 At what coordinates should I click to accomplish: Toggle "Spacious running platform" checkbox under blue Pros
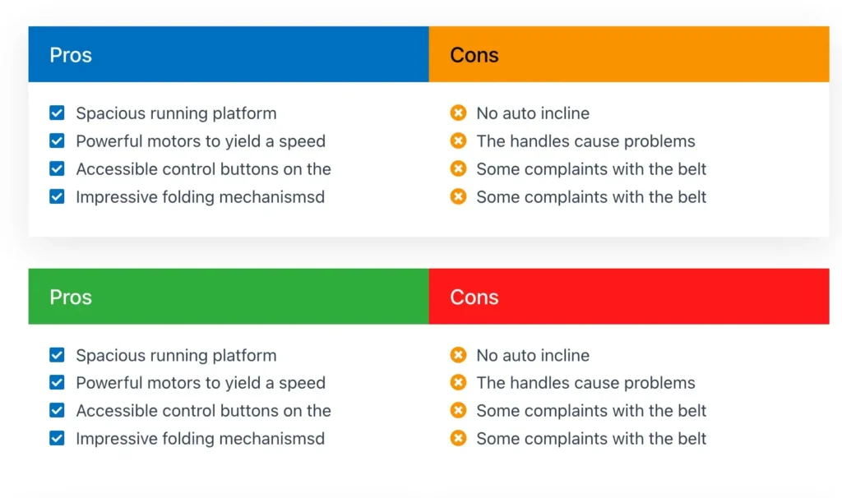click(x=57, y=113)
